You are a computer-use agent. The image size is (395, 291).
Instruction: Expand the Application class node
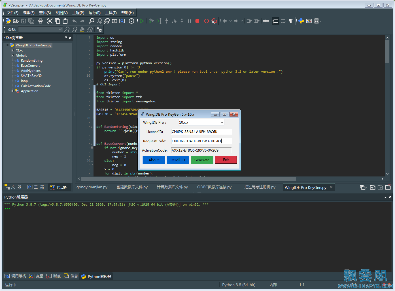[12, 91]
